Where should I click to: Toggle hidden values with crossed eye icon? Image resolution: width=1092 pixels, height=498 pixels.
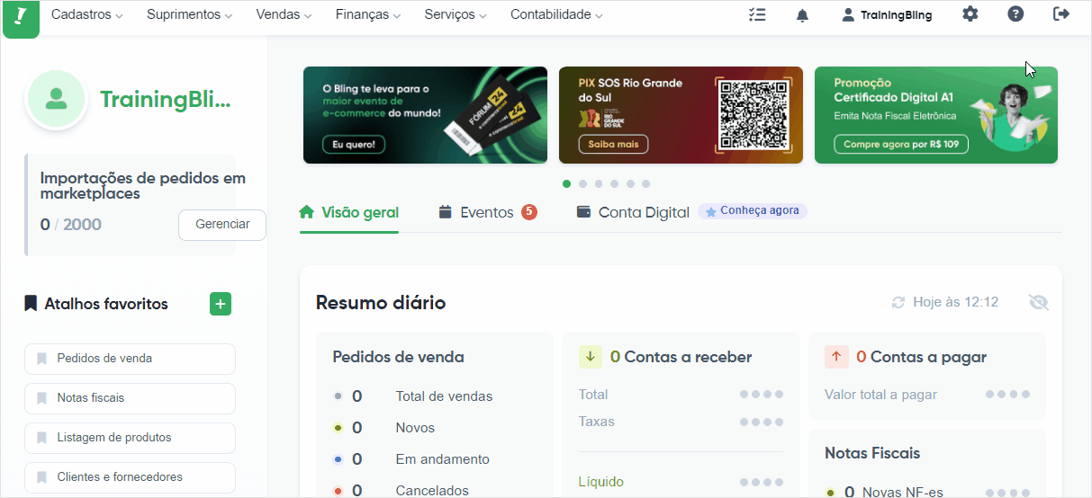click(1039, 302)
